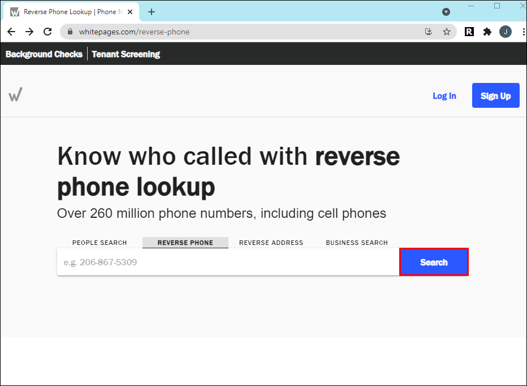This screenshot has width=527, height=386.
Task: Switch to the People Search tab
Action: tap(100, 243)
